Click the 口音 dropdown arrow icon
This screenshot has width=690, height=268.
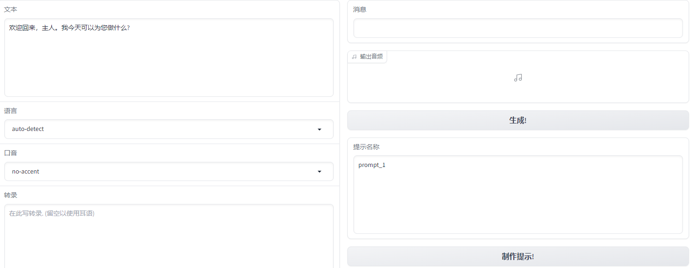tap(319, 172)
